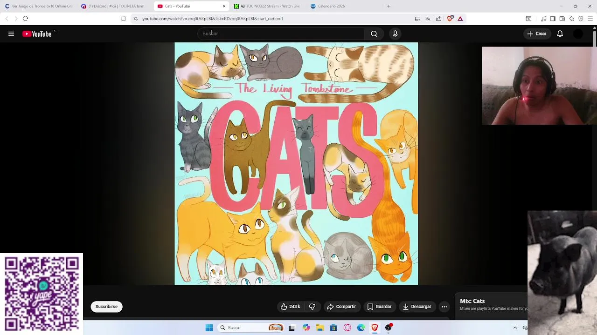Reload the page in the browser
This screenshot has width=597, height=335.
(x=26, y=19)
